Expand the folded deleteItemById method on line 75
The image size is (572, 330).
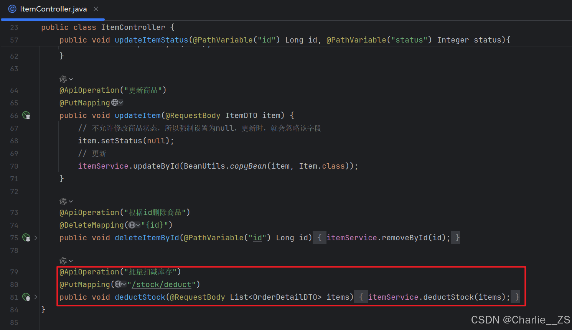coord(36,238)
